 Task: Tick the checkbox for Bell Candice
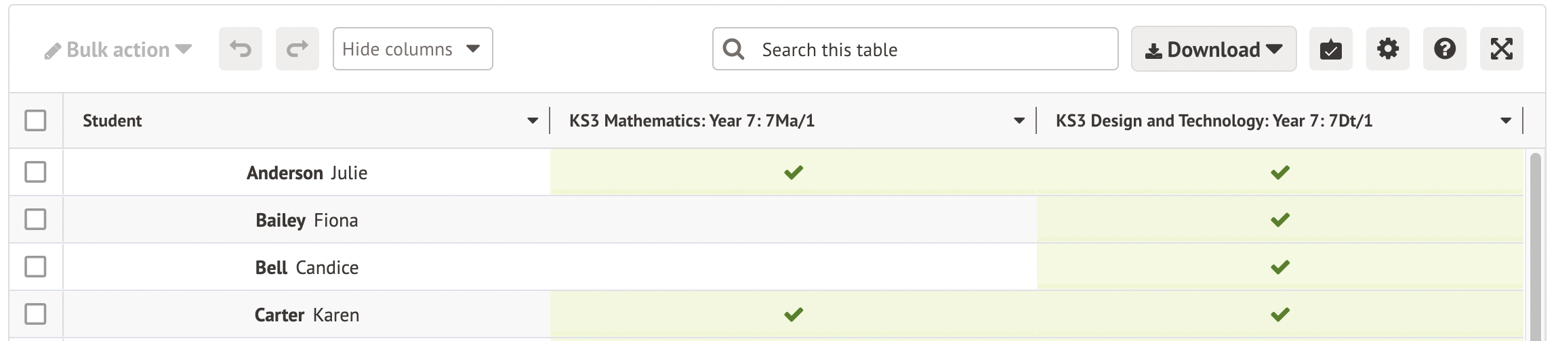pyautogui.click(x=35, y=267)
